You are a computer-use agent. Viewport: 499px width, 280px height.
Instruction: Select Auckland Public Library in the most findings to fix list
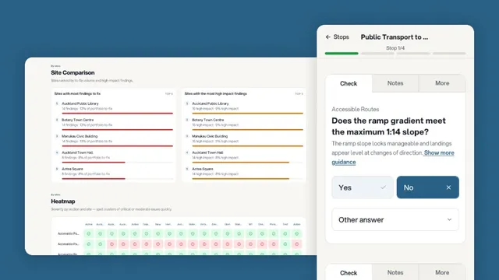tap(80, 103)
